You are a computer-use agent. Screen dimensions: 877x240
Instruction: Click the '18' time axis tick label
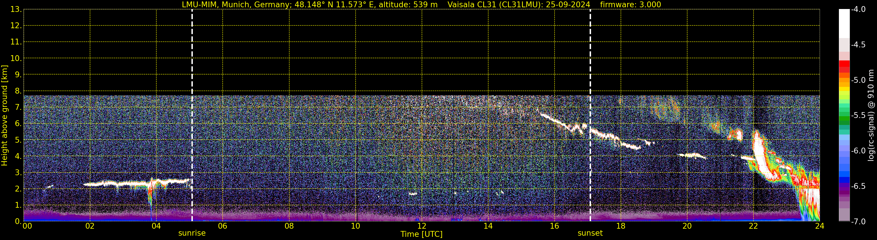point(621,226)
